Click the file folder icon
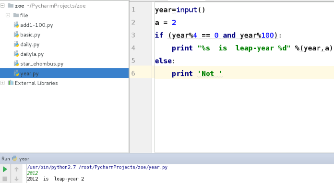The width and height of the screenshot is (334, 183). pos(16,15)
